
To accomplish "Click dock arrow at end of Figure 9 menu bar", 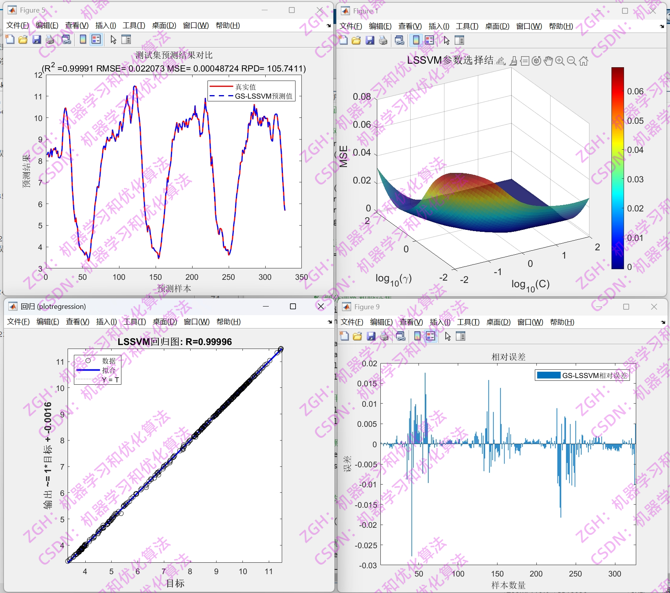I will tap(663, 322).
